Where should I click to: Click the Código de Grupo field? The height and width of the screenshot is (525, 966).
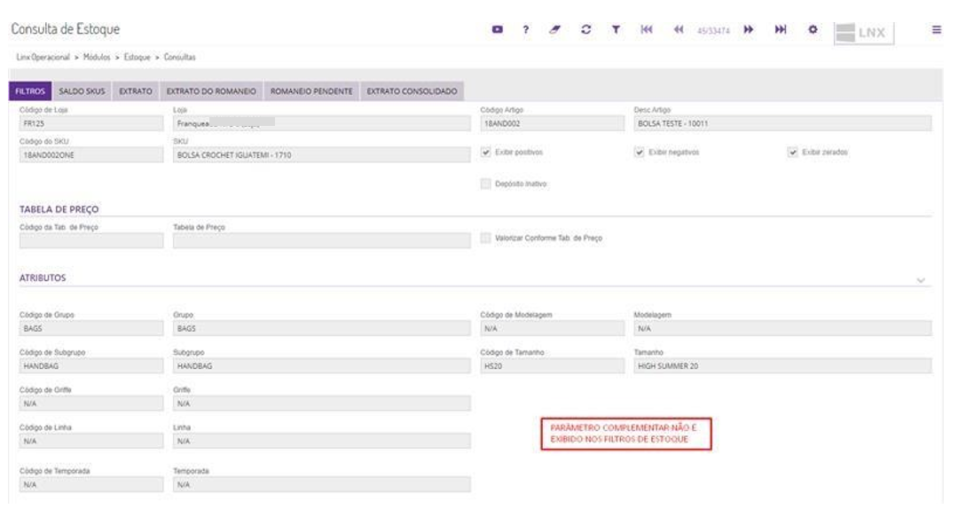91,328
